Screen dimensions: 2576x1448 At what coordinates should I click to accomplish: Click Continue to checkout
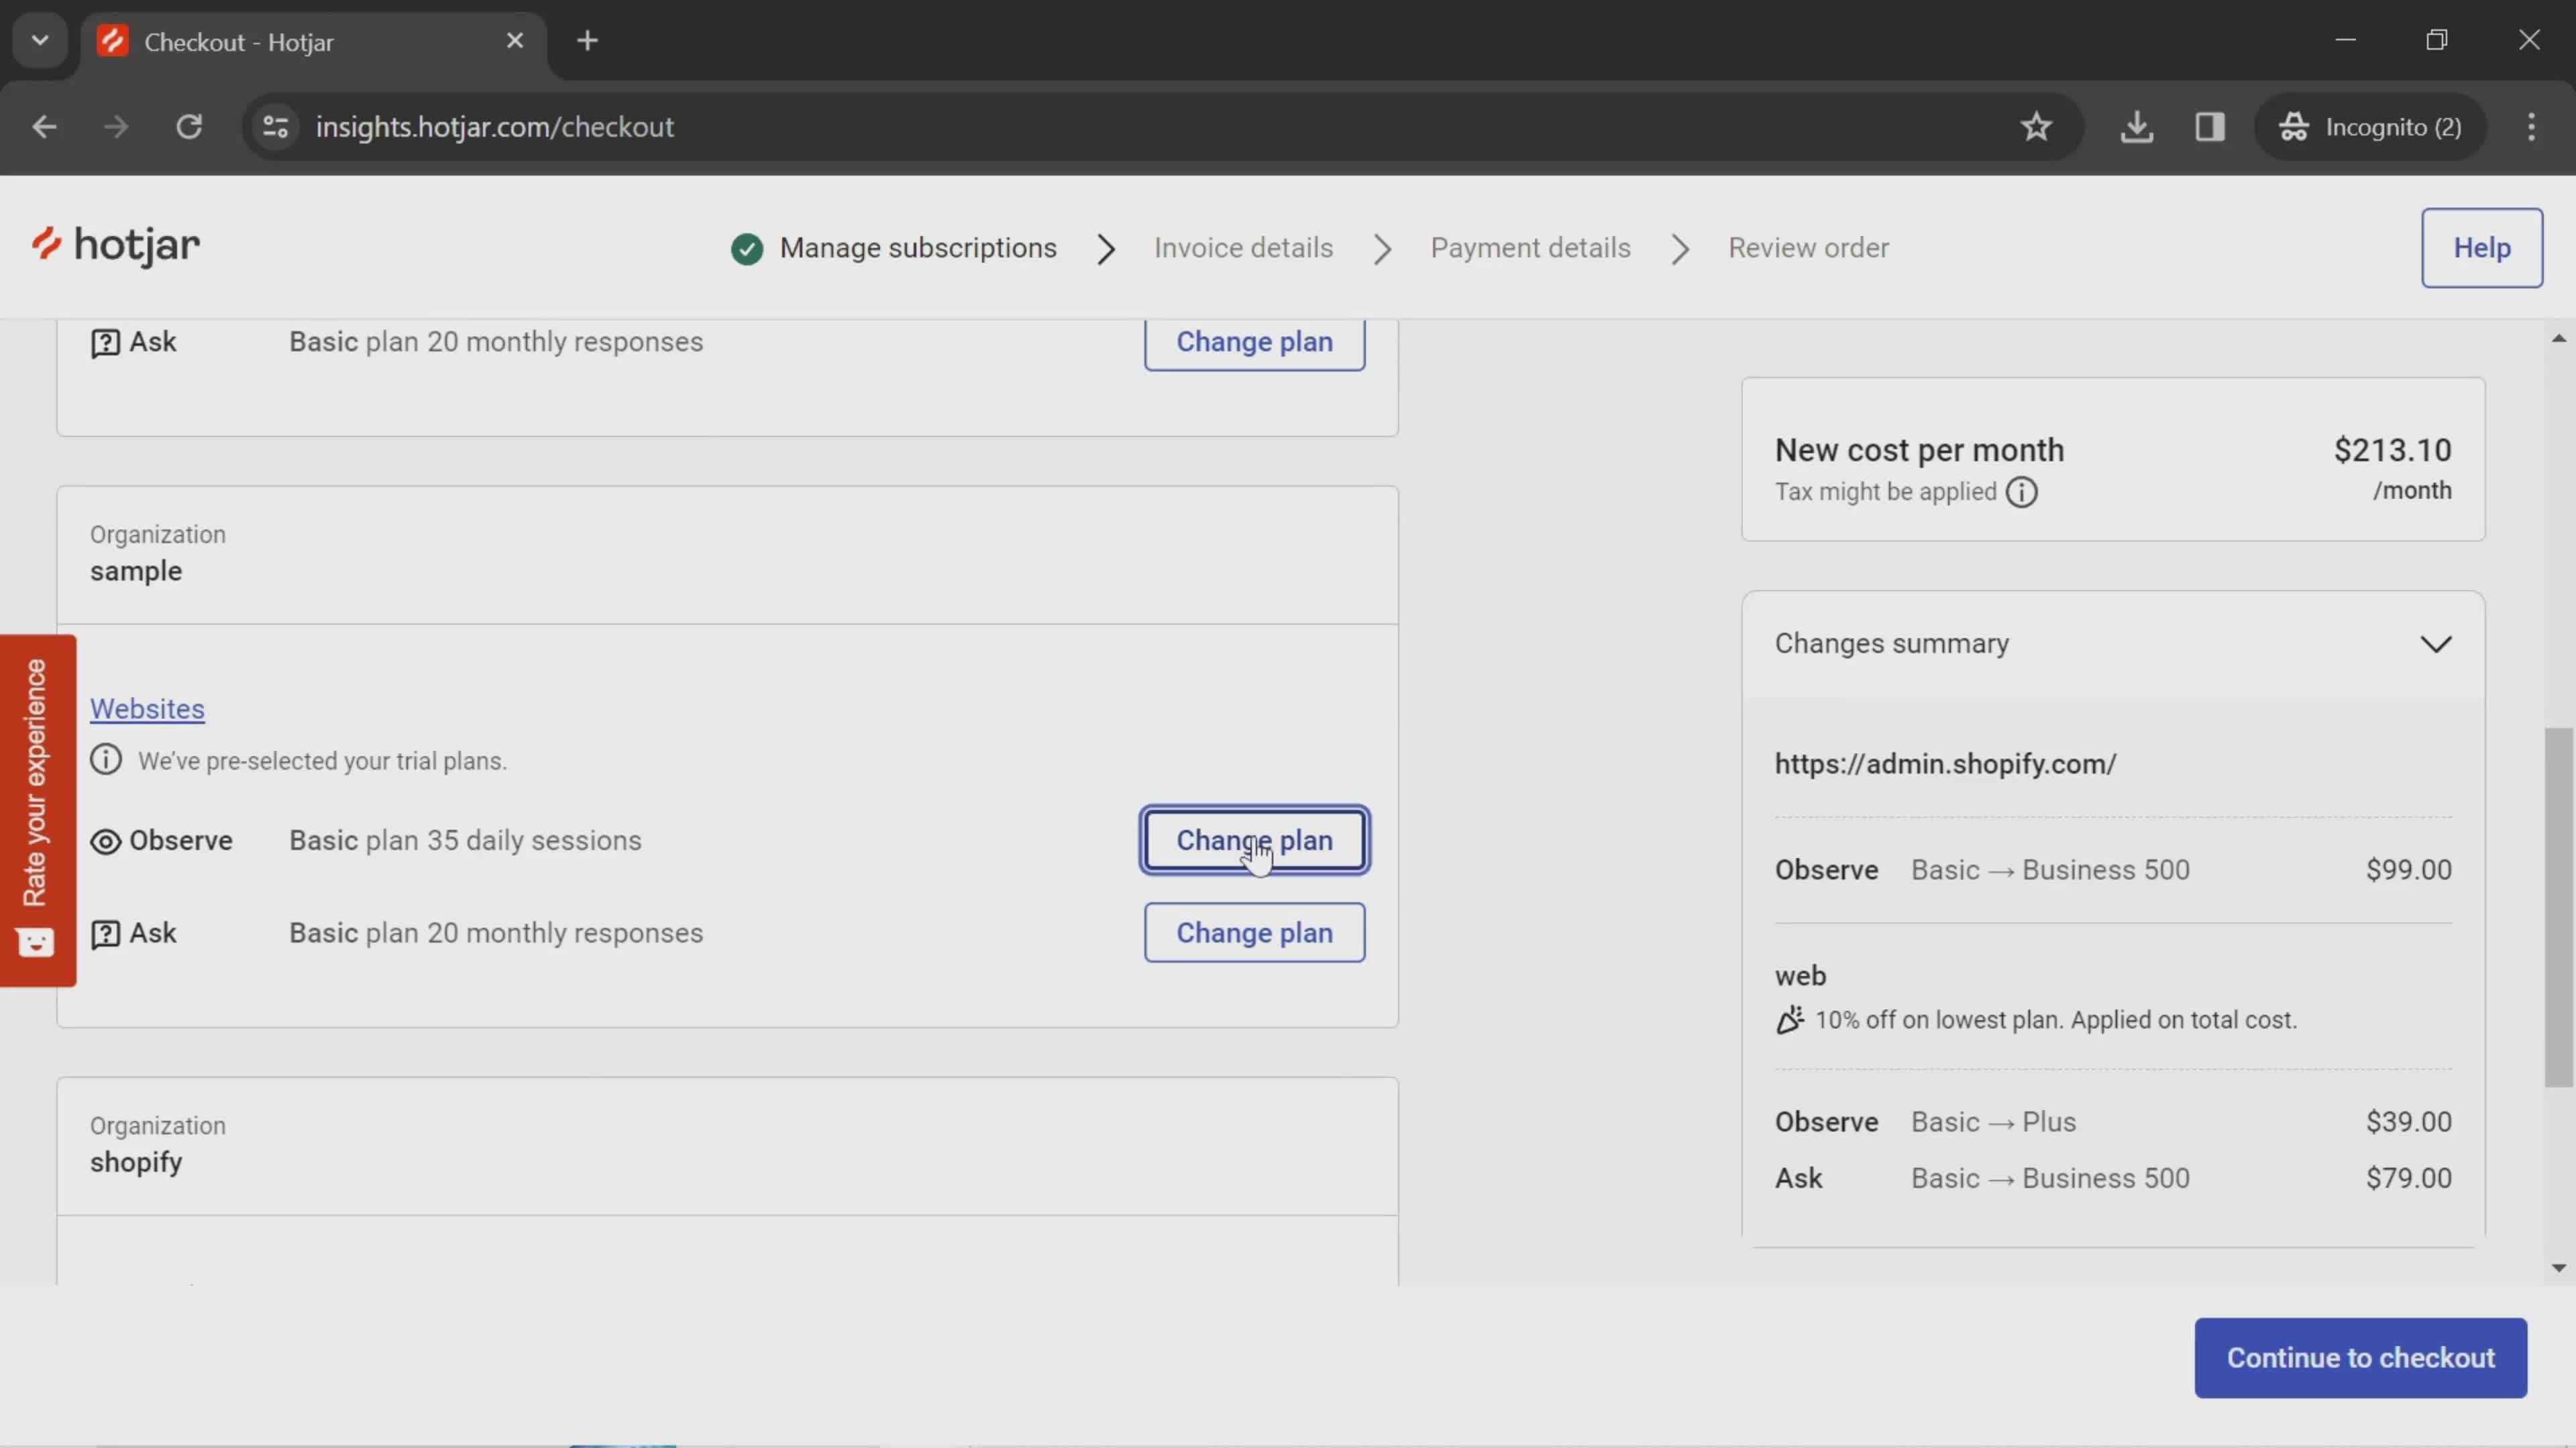[2360, 1357]
